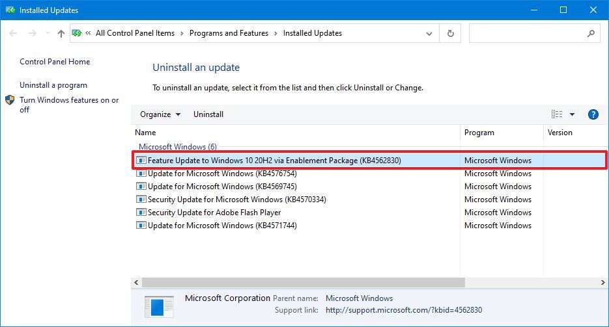This screenshot has height=327, width=609.
Task: Open the Organize dropdown menu
Action: [160, 114]
